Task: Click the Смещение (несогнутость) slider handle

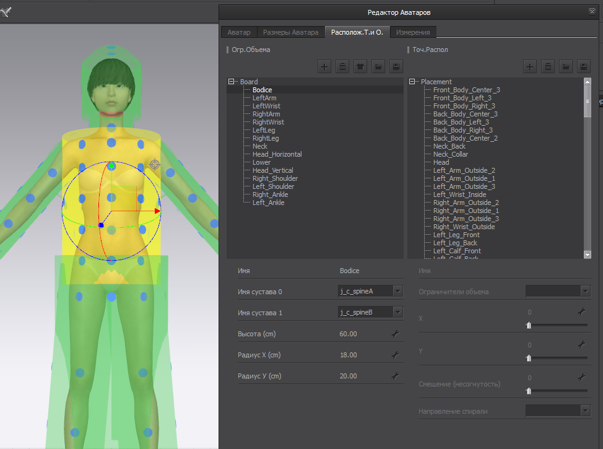Action: pyautogui.click(x=529, y=391)
